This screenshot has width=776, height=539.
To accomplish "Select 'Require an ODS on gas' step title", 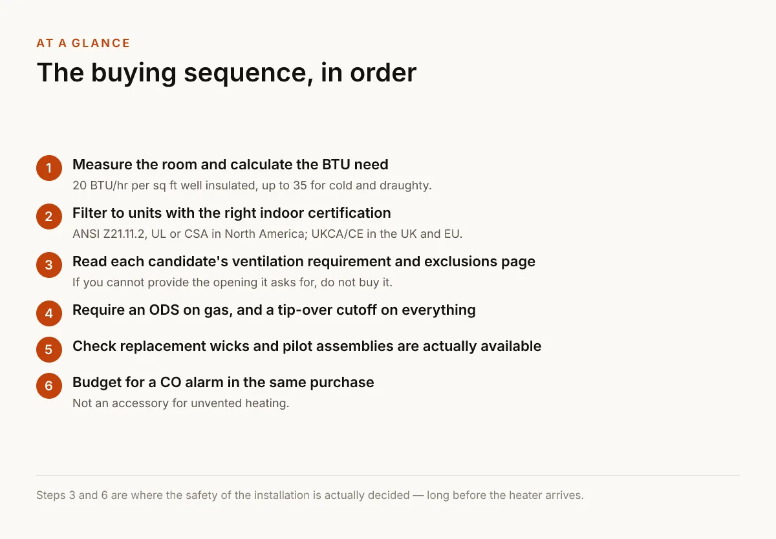I will 274,310.
